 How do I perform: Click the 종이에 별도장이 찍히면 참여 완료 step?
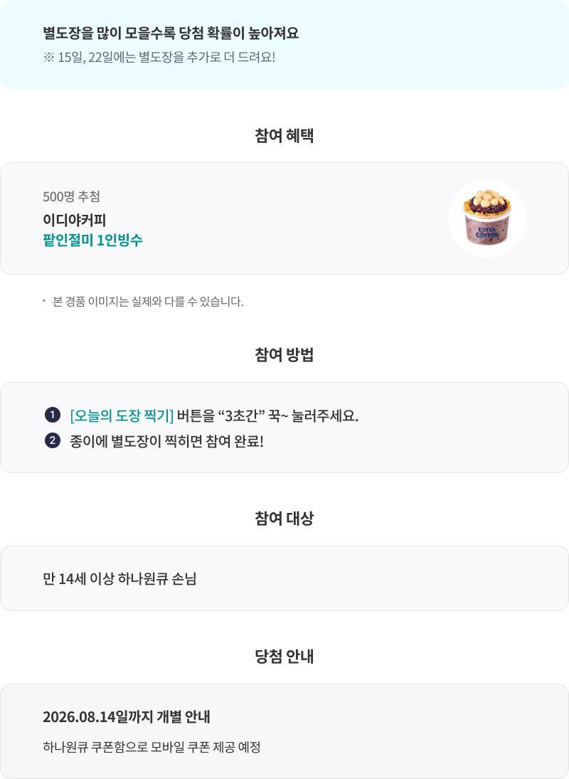pos(166,441)
